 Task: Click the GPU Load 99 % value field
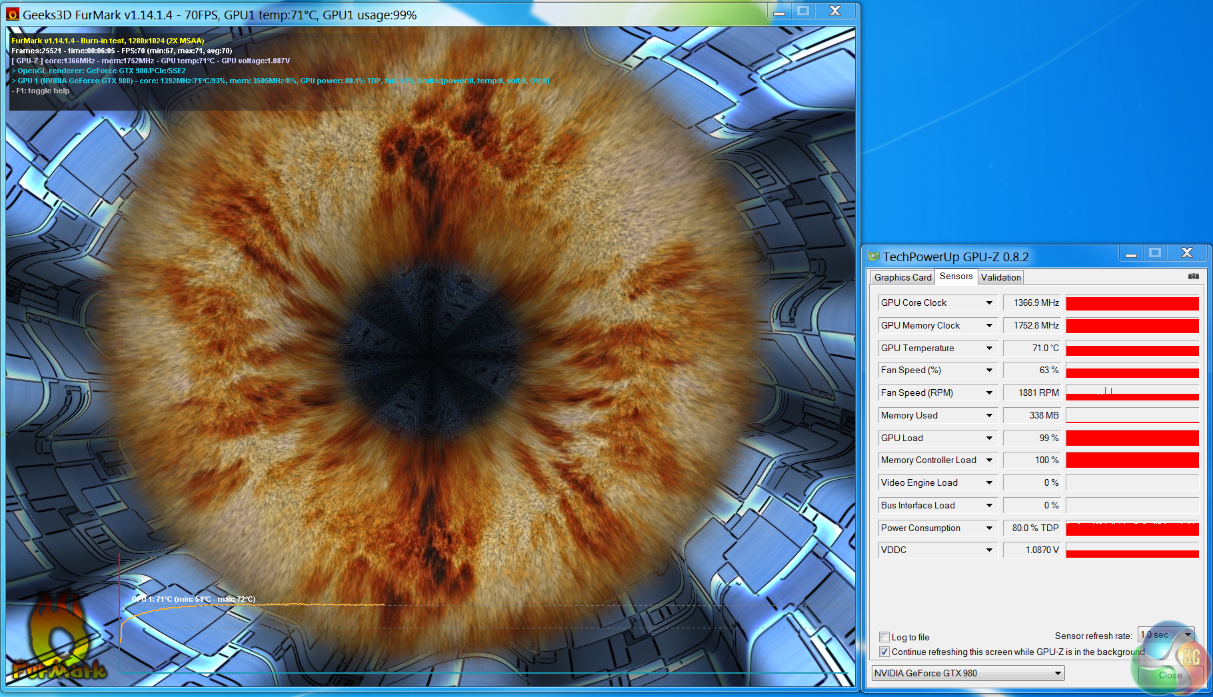pyautogui.click(x=1032, y=438)
